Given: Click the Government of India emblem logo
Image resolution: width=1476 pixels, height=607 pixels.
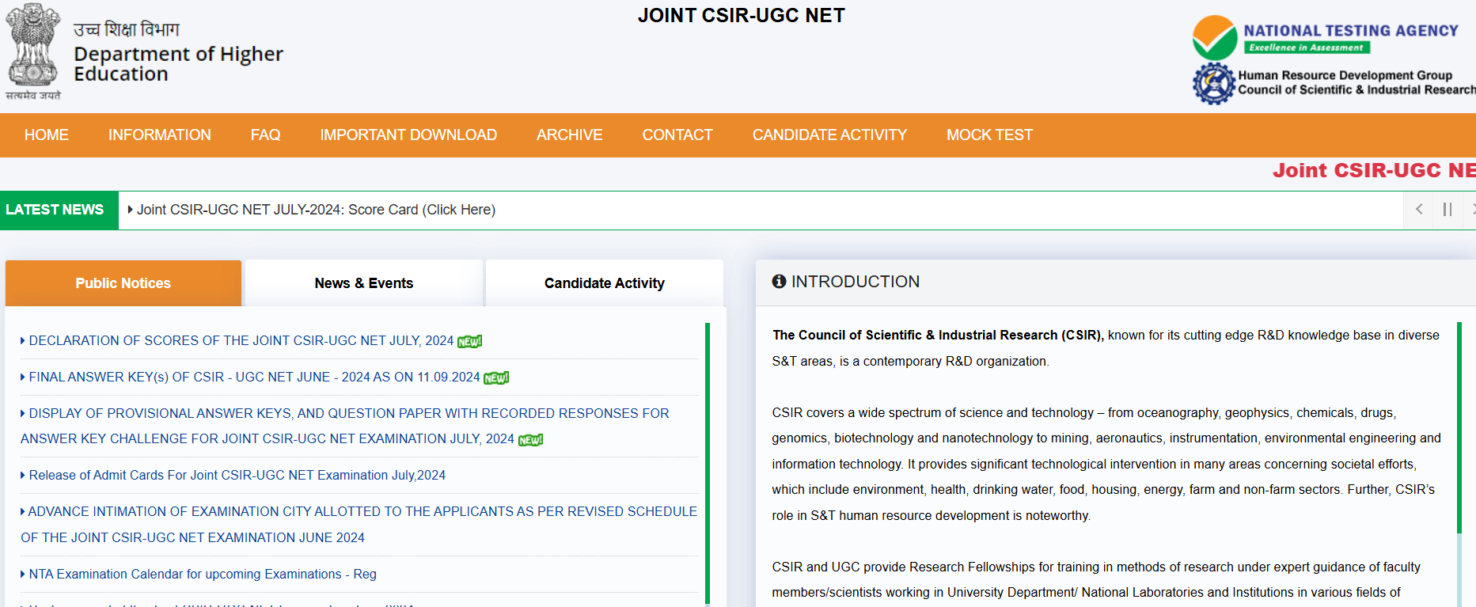Looking at the screenshot, I should (33, 51).
